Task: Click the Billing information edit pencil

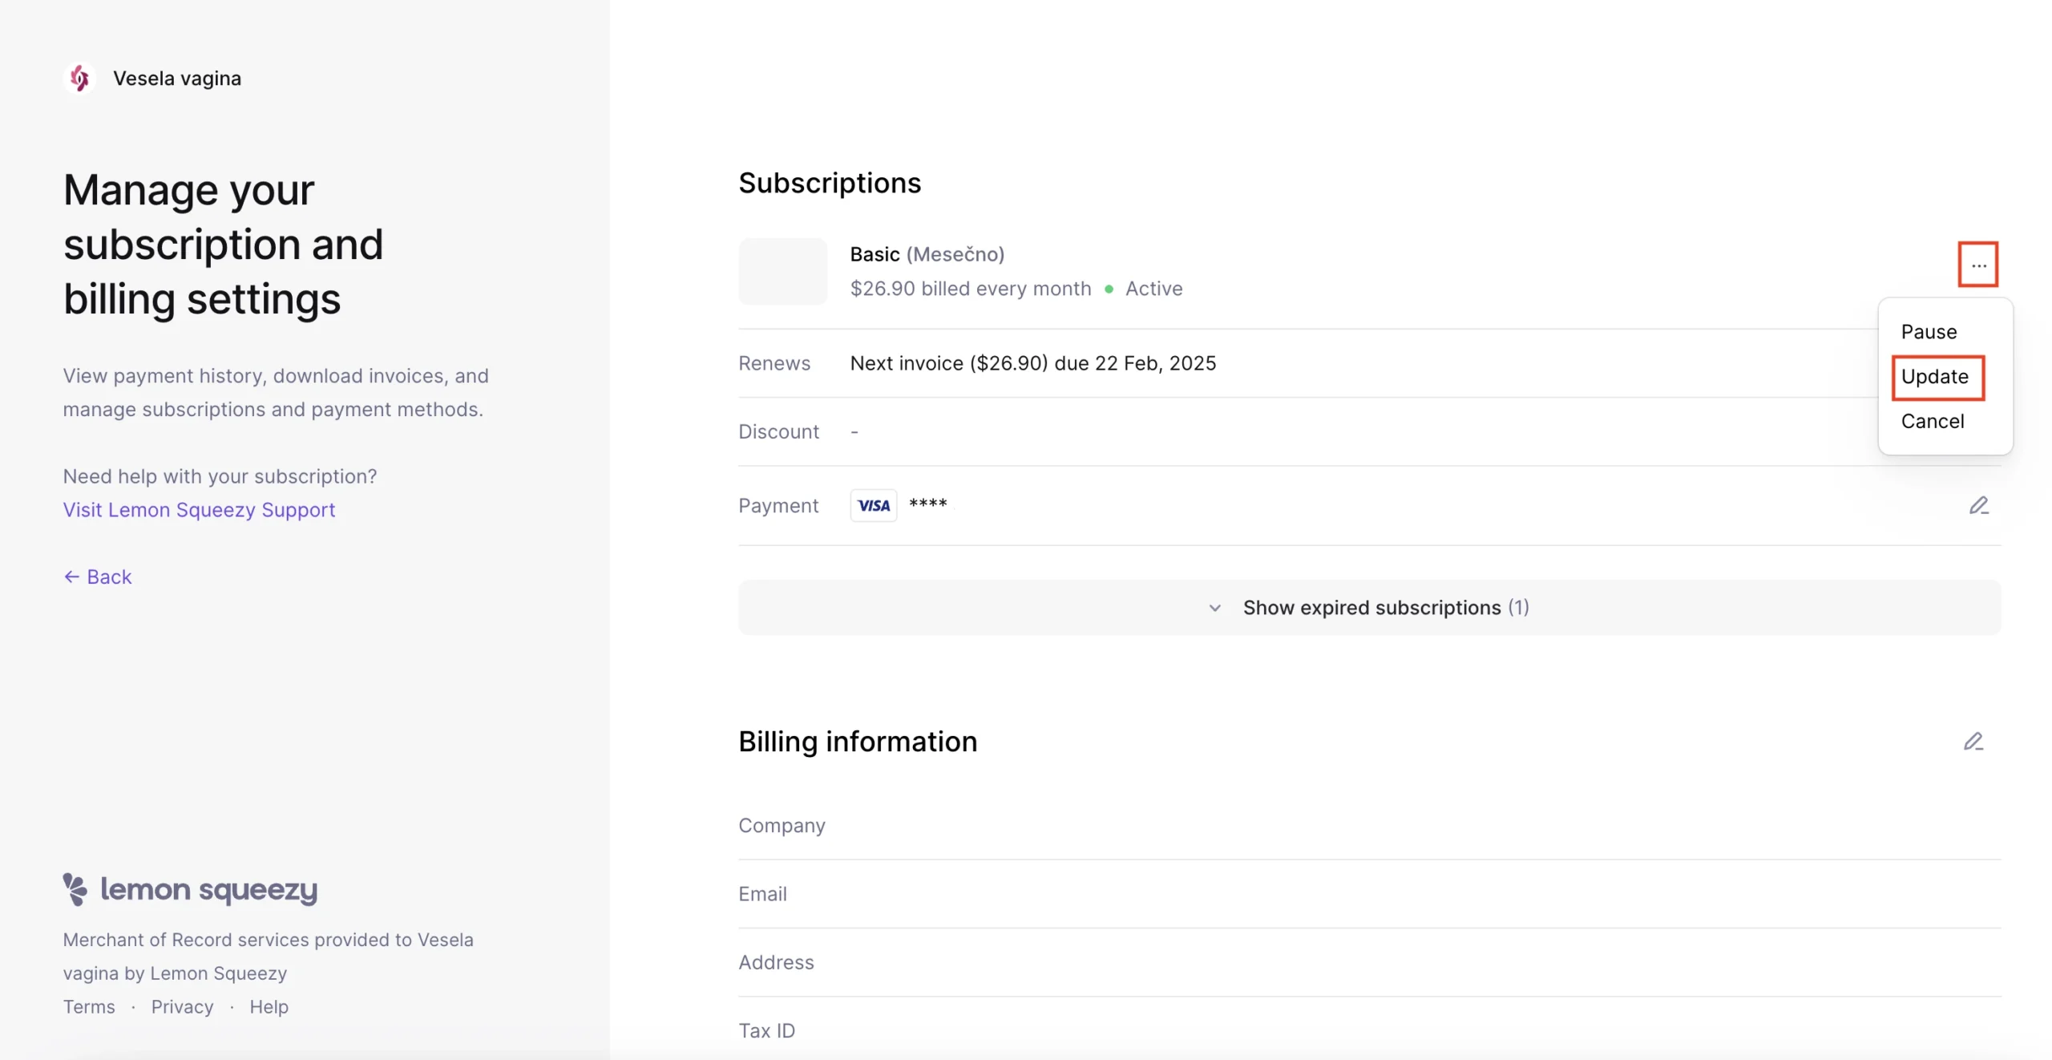Action: click(1973, 742)
